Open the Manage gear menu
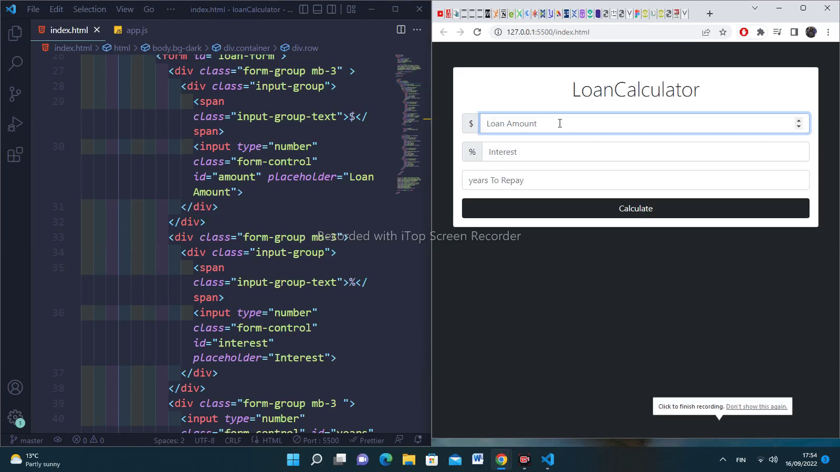Viewport: 840px width, 472px height. (x=15, y=418)
